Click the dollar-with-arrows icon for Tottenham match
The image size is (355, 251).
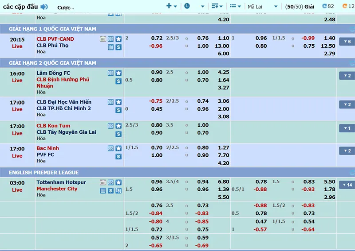pos(118,190)
